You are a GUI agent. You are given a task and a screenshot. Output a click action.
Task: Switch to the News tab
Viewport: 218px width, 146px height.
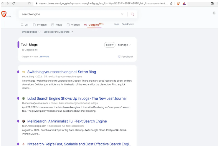coord(57,25)
